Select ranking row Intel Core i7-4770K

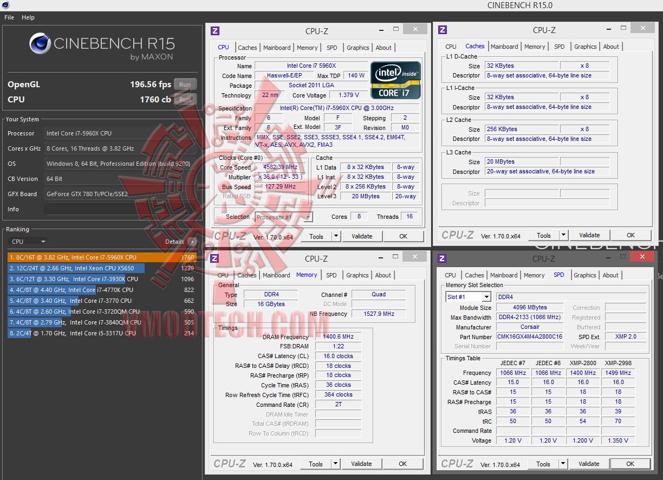[102, 290]
